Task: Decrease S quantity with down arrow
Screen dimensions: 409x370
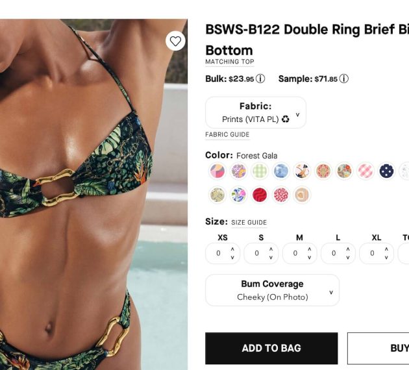Action: 271,257
